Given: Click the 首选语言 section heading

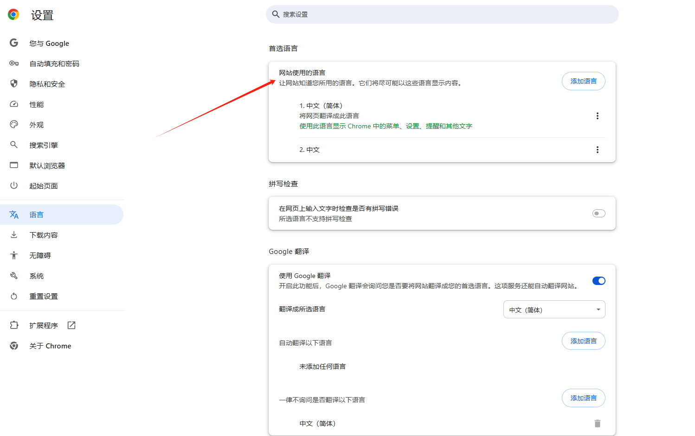Looking at the screenshot, I should tap(283, 48).
